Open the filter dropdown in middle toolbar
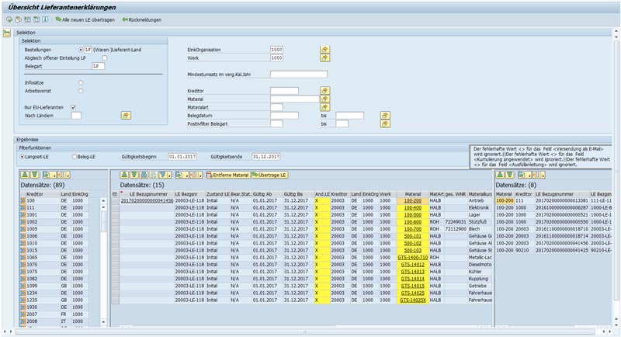Viewport: 621px width, 337px height. coord(165,175)
